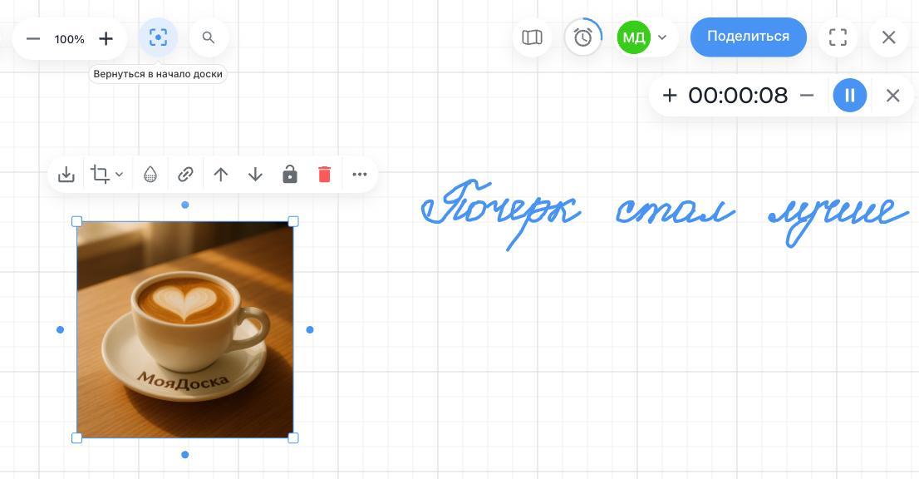Delete the selected image with trash icon

[324, 174]
